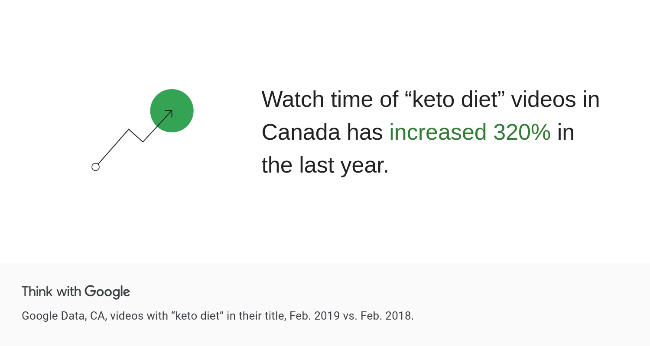Click the CA country code in footnote
The width and height of the screenshot is (650, 346).
[97, 316]
